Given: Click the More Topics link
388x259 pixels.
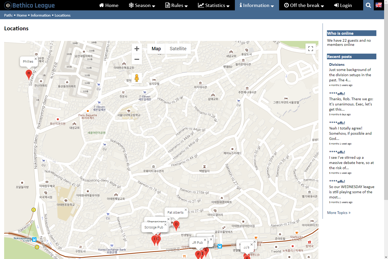Looking at the screenshot, I should [339, 213].
